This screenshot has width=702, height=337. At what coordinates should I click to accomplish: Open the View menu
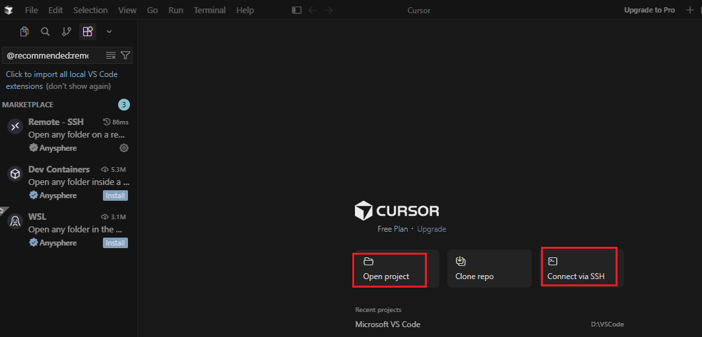(127, 10)
